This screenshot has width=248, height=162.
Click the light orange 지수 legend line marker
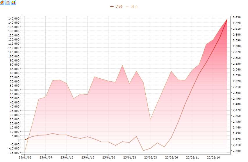(127, 6)
